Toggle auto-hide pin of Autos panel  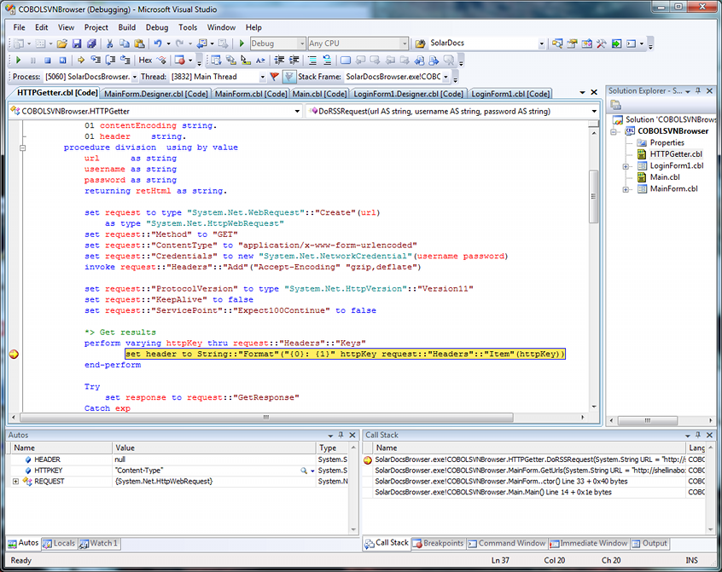(341, 435)
